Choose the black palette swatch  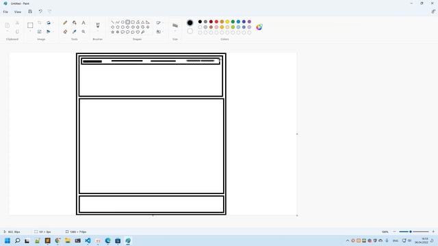click(200, 21)
